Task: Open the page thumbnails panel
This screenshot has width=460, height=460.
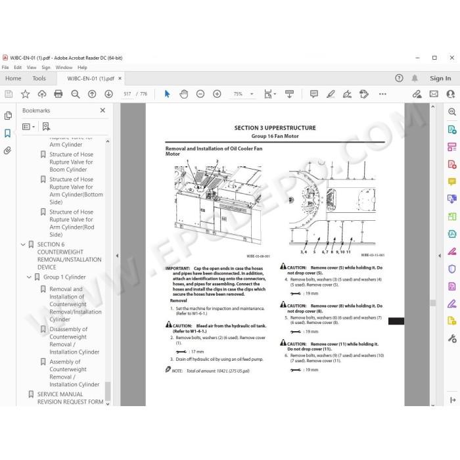Action: [x=8, y=116]
